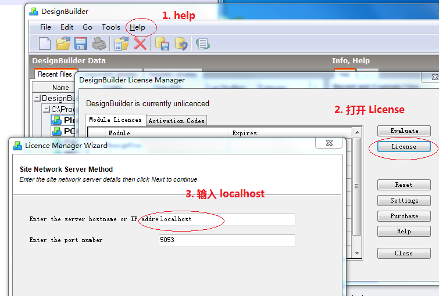Viewport: 439px width, 296px height.
Task: Select the Recent Files tab
Action: click(55, 74)
